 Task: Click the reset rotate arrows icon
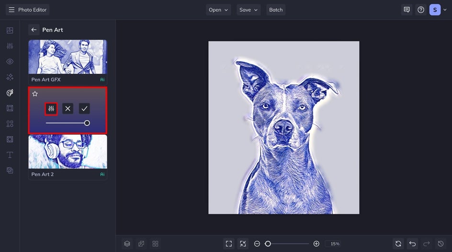tap(398, 244)
